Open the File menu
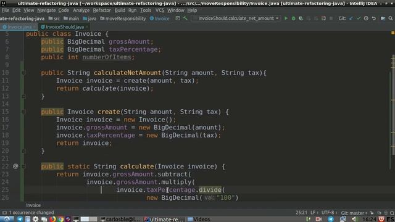 (5, 10)
